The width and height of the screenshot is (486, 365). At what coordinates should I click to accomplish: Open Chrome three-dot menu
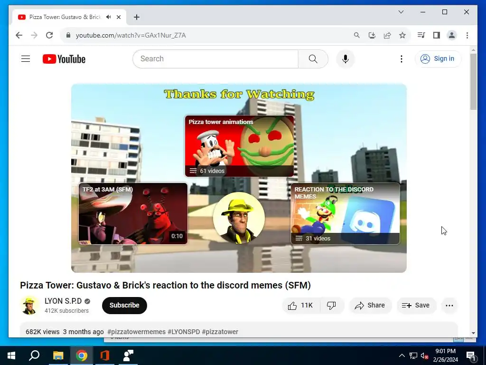click(467, 35)
